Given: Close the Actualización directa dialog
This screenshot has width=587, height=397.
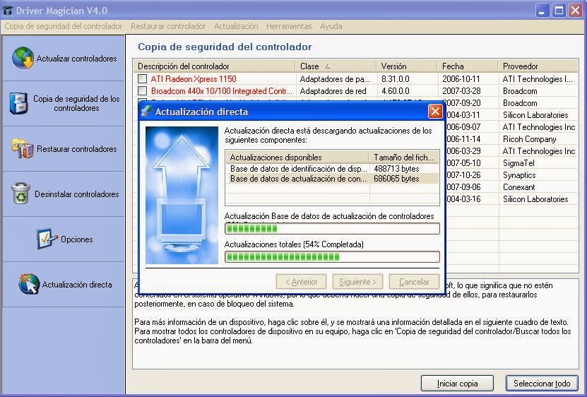Looking at the screenshot, I should [435, 112].
